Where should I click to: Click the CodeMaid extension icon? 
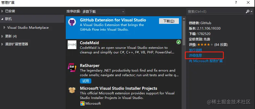[72, 45]
